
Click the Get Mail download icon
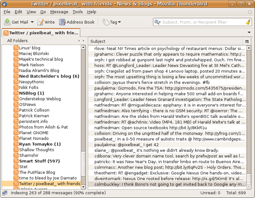click(7, 22)
